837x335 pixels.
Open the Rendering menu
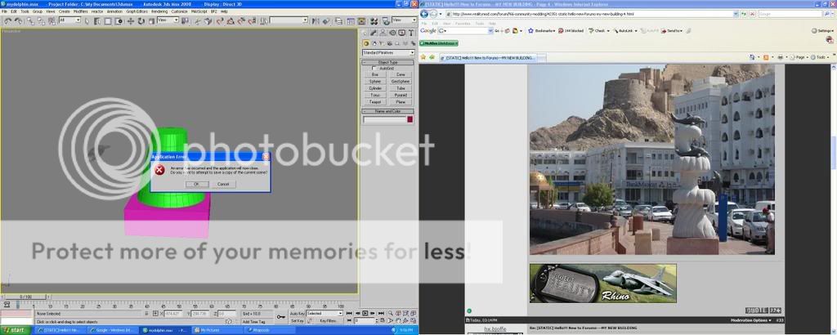[x=159, y=11]
